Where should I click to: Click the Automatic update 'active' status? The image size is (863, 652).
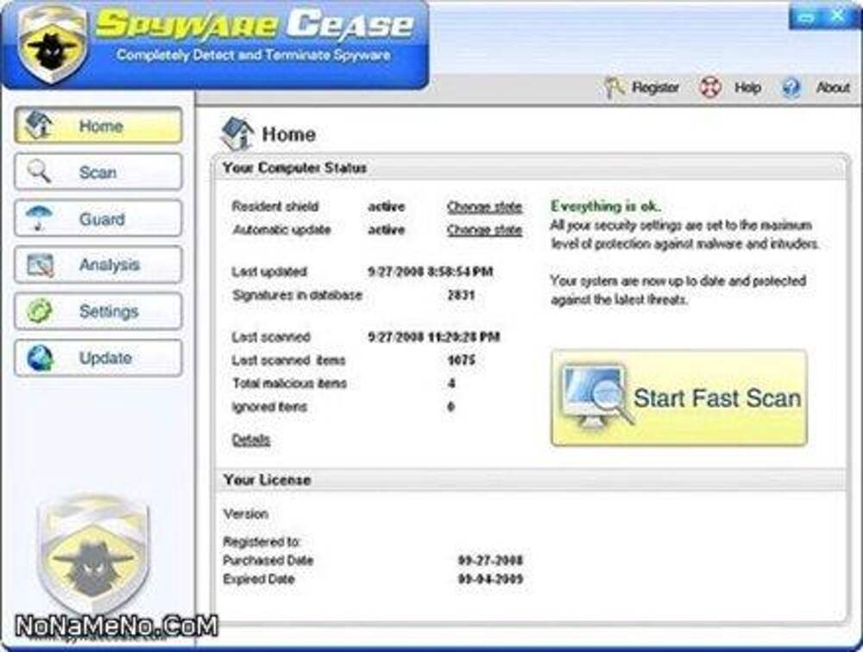coord(387,230)
